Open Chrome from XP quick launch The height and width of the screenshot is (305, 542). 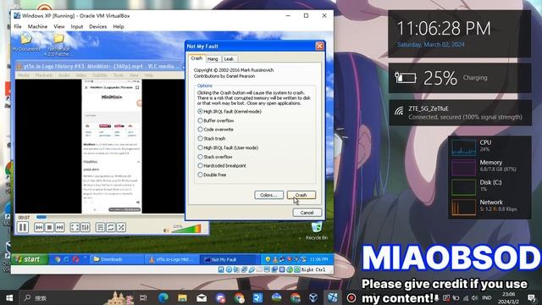(58, 259)
